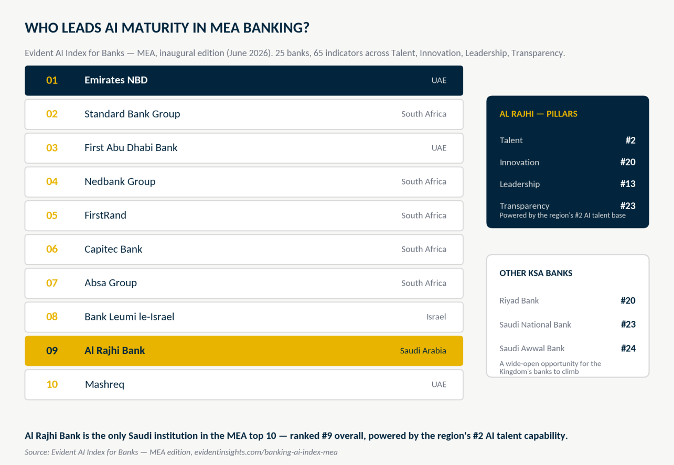Click the 'wide-open opportunity' caption text

click(x=550, y=367)
